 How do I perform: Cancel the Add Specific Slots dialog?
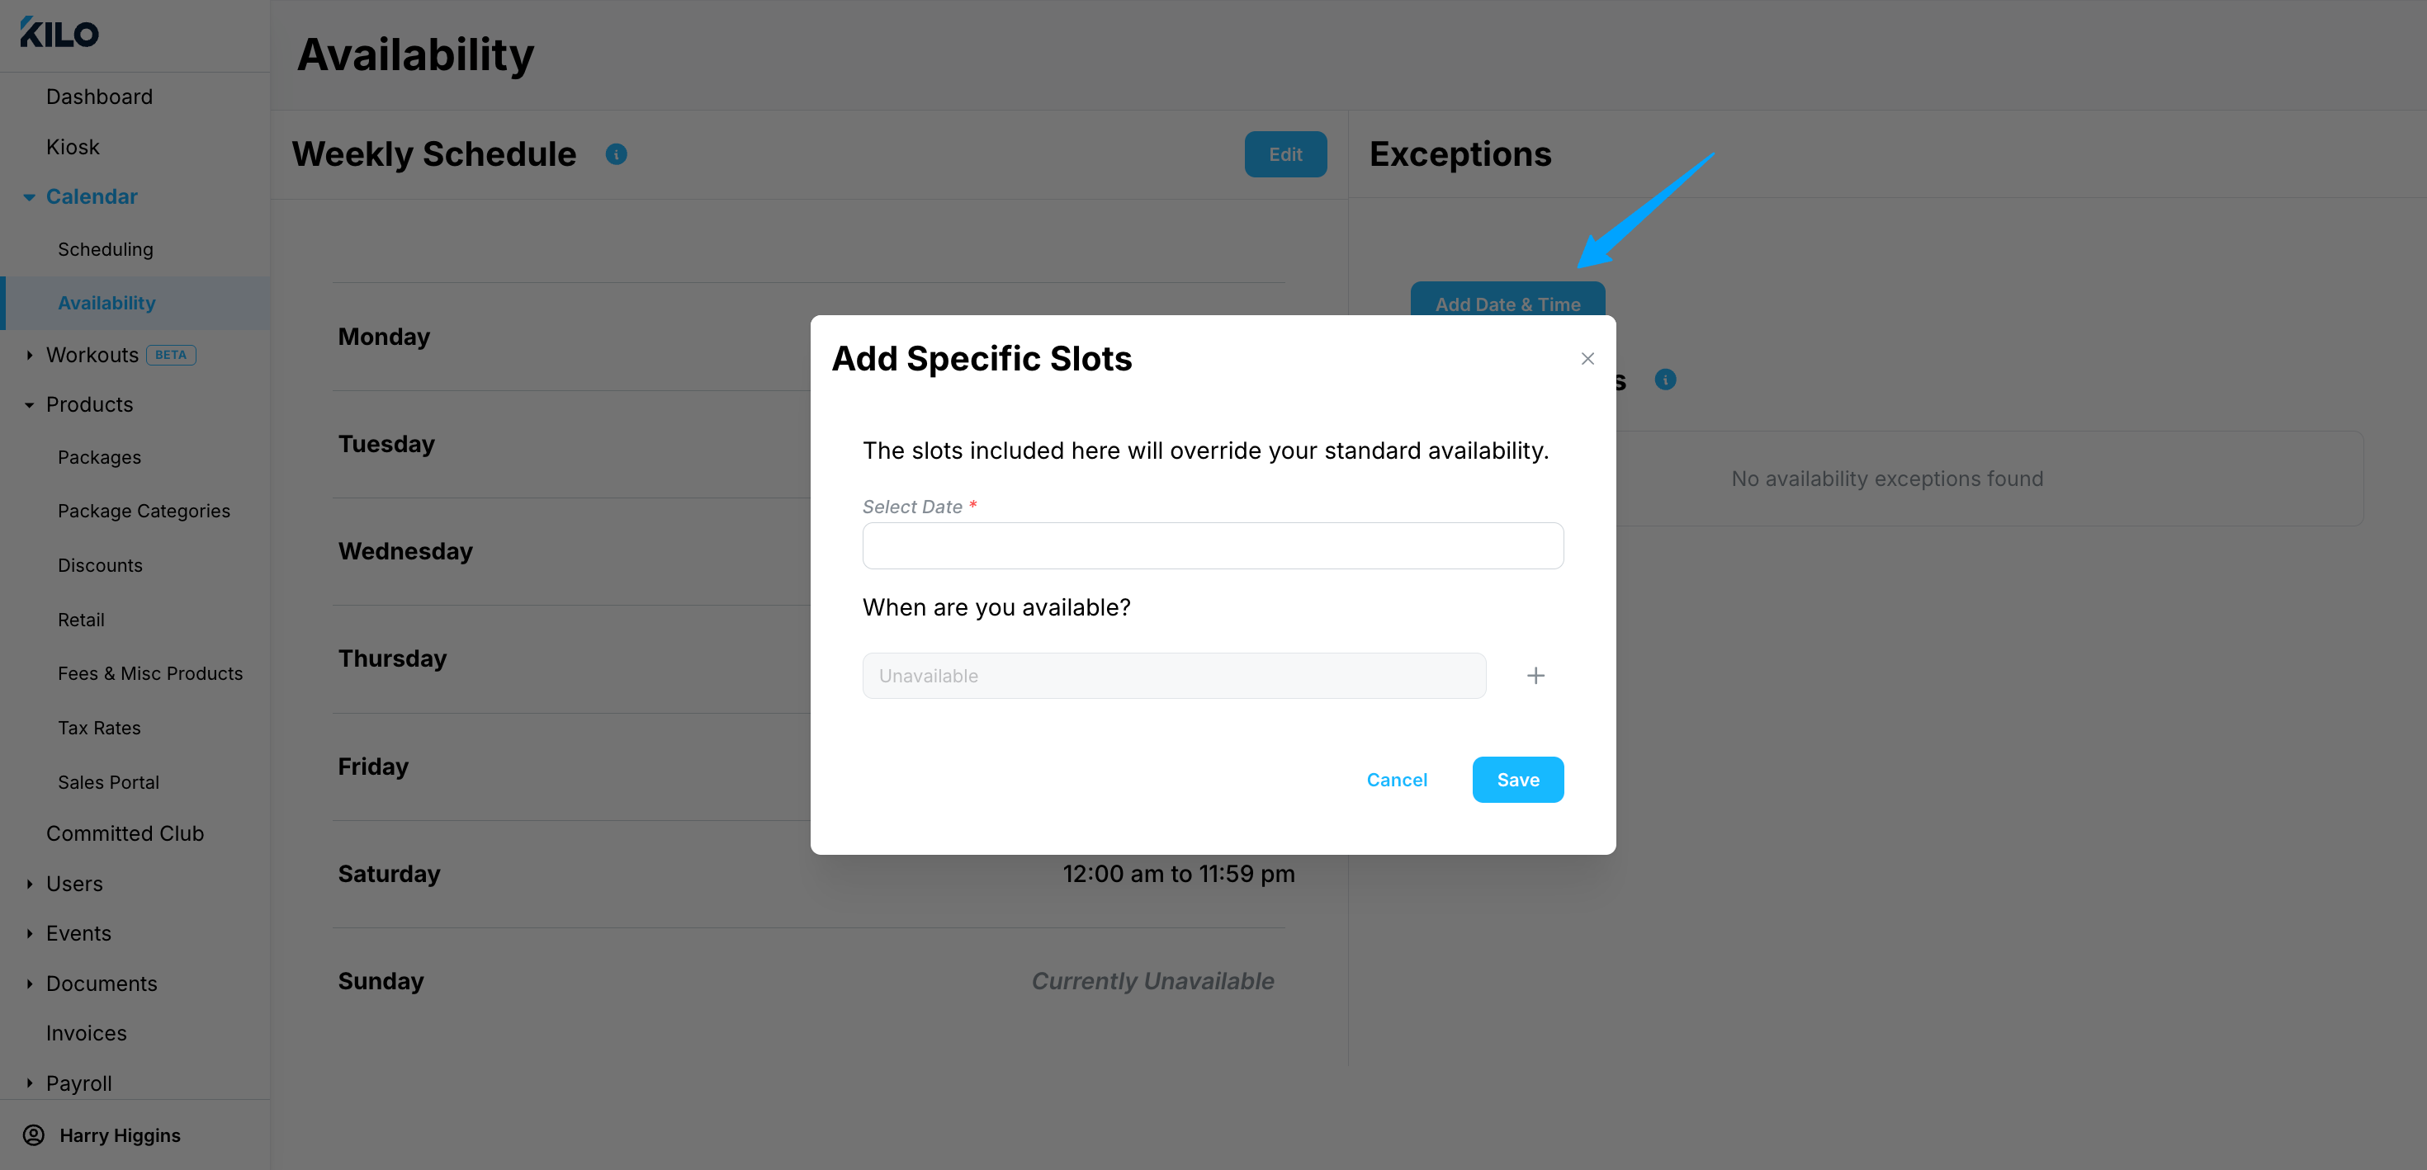coord(1398,779)
